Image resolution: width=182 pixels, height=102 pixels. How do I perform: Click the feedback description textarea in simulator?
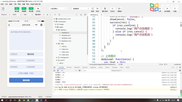point(26,40)
